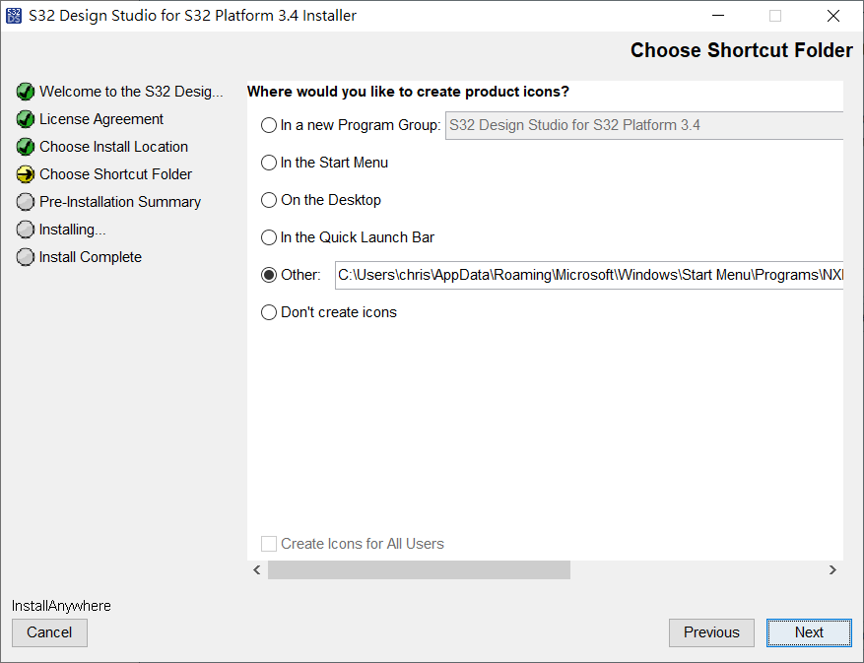Toggle the Create Icons for All Users checkbox

point(269,544)
